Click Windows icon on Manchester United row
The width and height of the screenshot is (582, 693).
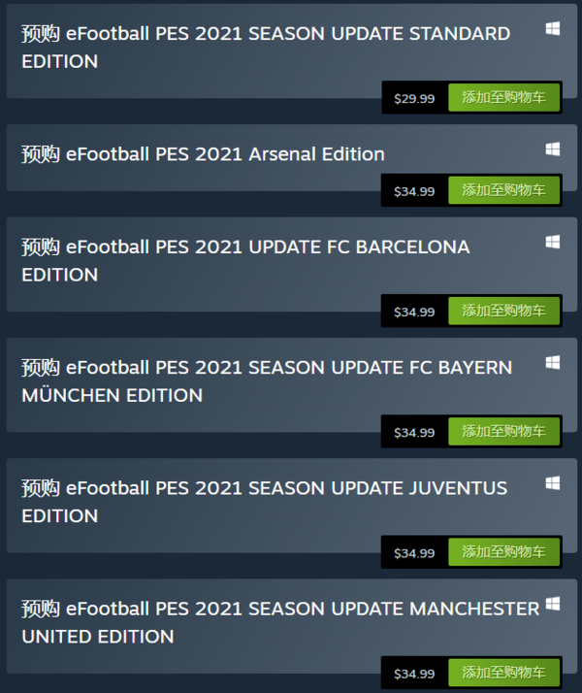pyautogui.click(x=552, y=604)
